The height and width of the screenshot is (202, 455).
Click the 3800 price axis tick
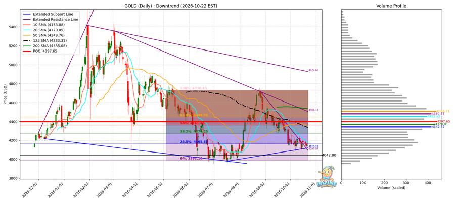pos(14,178)
